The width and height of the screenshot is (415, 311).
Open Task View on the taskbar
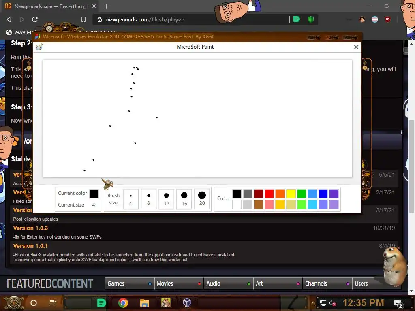53,303
